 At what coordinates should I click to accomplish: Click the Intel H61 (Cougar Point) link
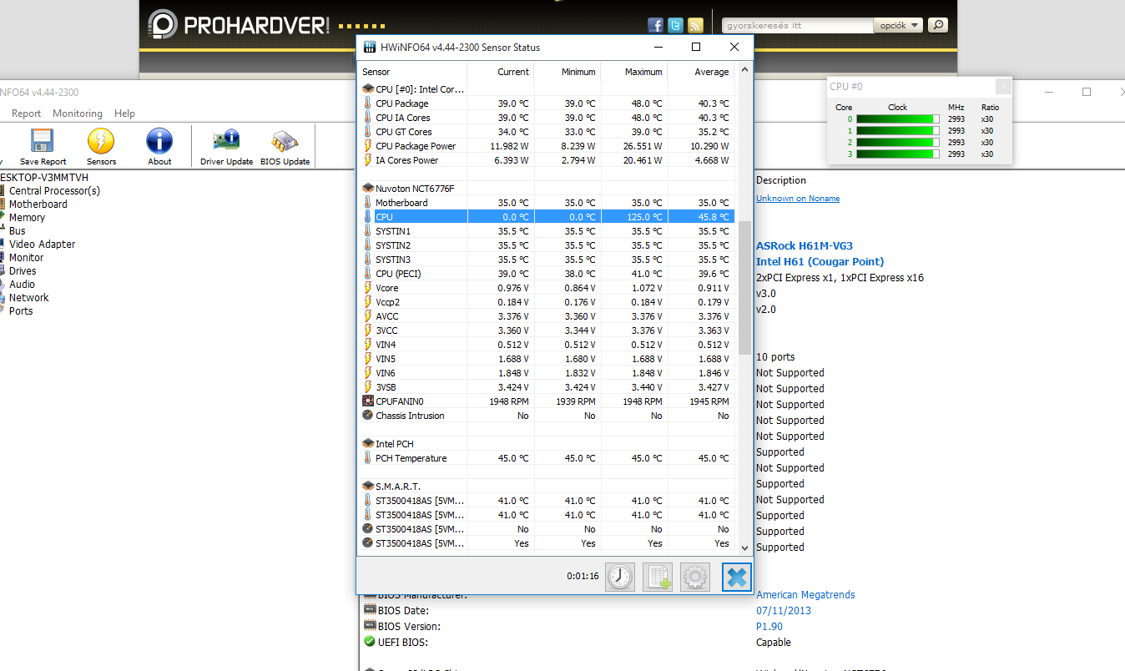pos(820,262)
